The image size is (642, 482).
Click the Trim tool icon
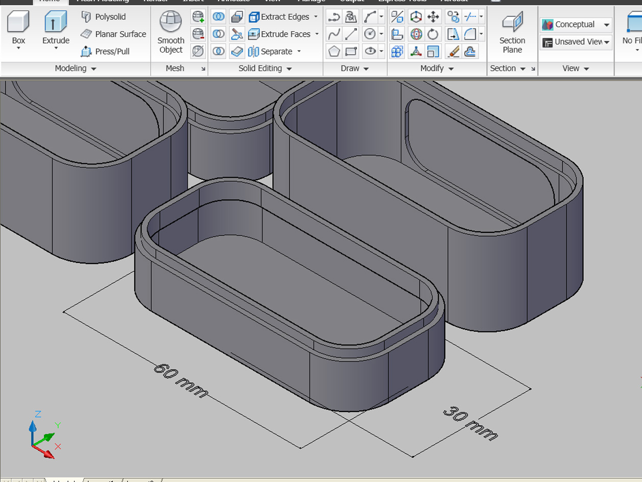[470, 17]
